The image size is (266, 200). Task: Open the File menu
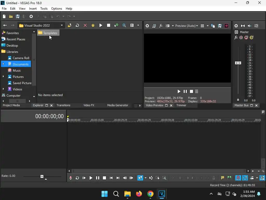point(4,9)
